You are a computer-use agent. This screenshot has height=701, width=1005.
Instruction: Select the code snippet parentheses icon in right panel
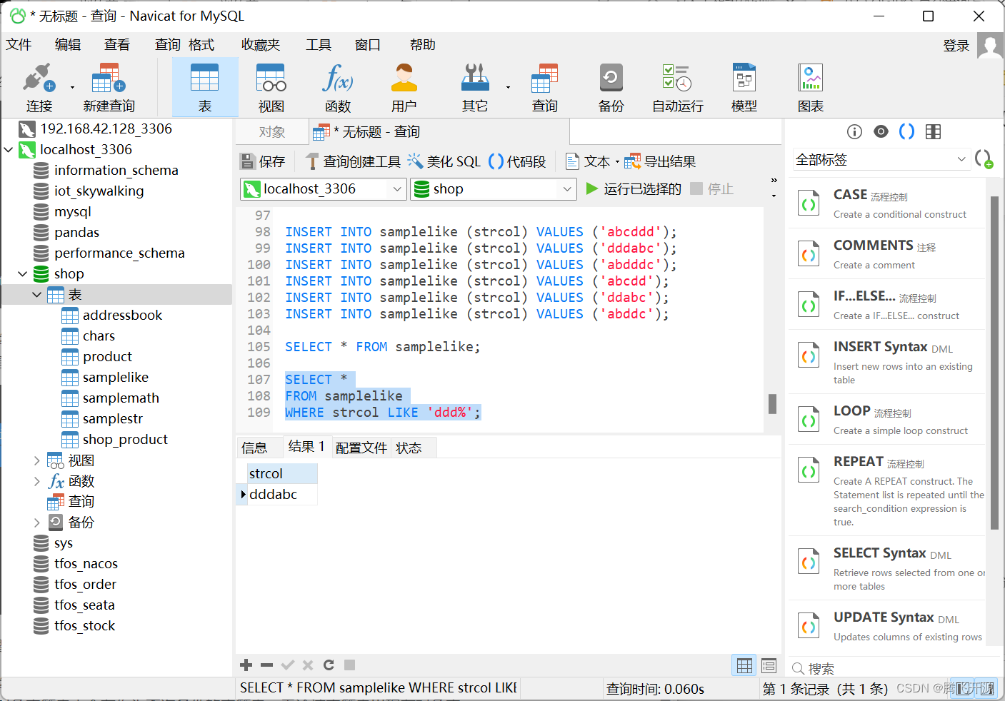(907, 131)
